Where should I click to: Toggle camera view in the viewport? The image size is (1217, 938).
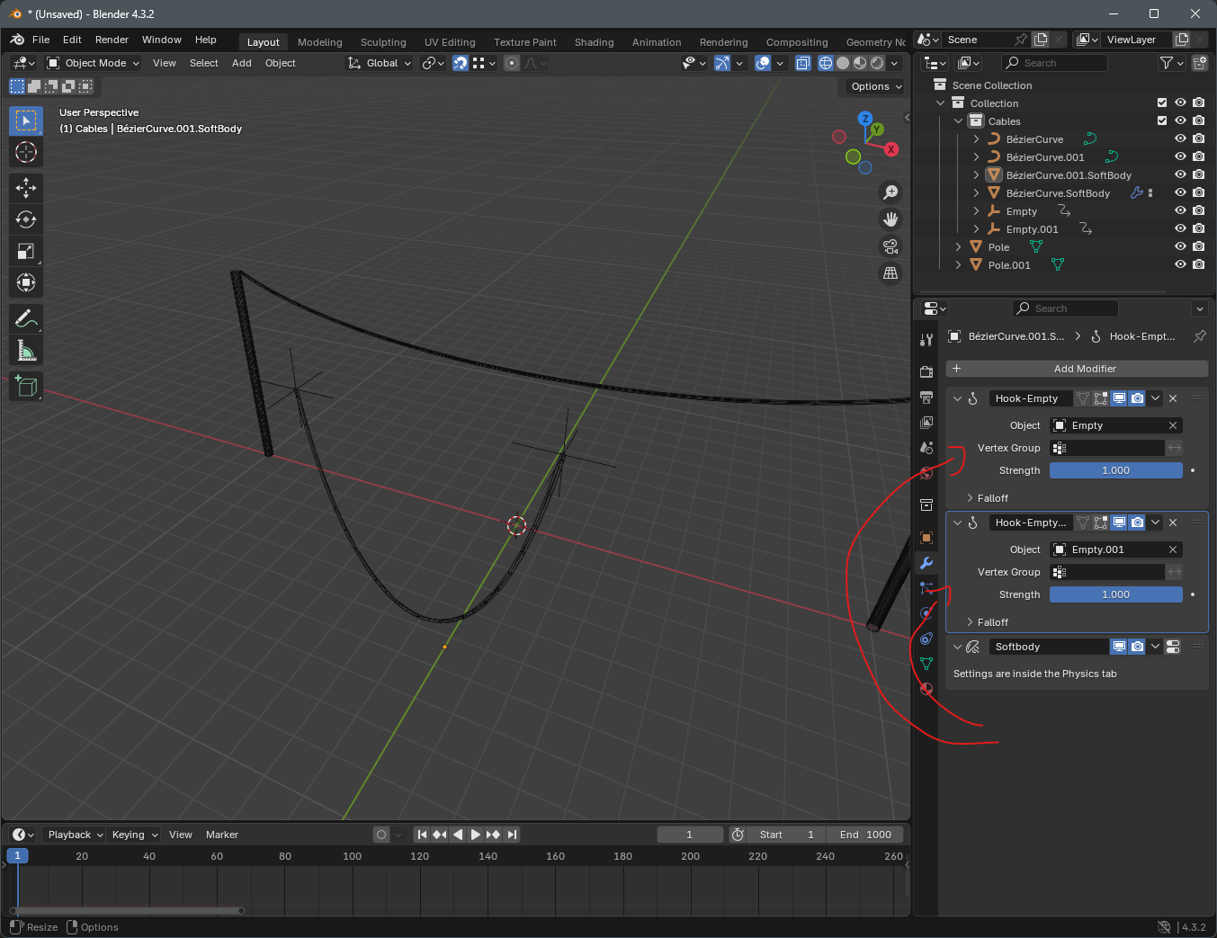point(890,246)
